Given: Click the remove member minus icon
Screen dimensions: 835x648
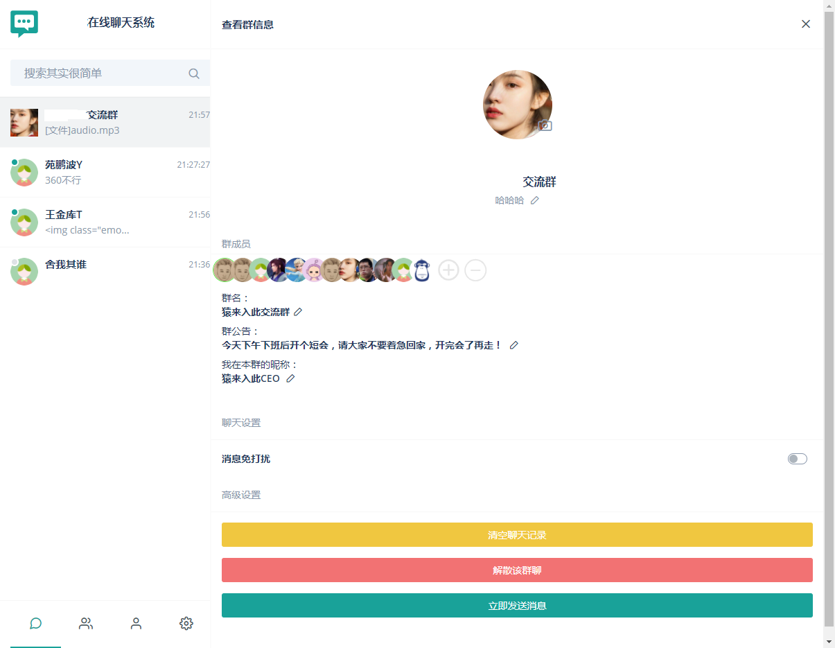Looking at the screenshot, I should coord(475,270).
